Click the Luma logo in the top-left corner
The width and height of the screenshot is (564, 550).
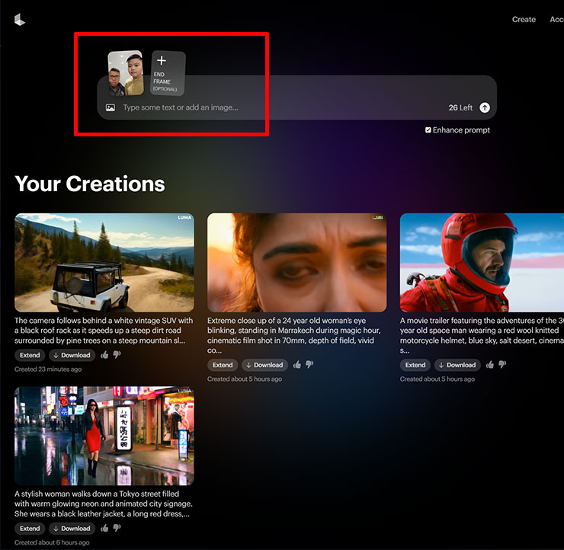[x=20, y=21]
